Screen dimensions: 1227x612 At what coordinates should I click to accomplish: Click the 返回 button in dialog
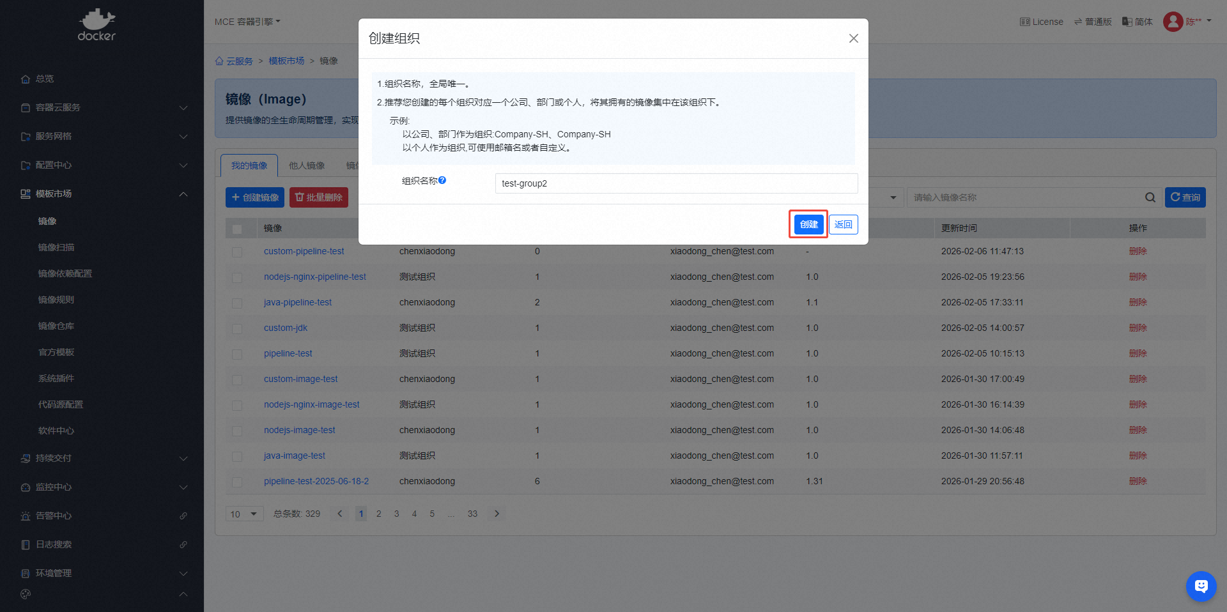click(843, 224)
